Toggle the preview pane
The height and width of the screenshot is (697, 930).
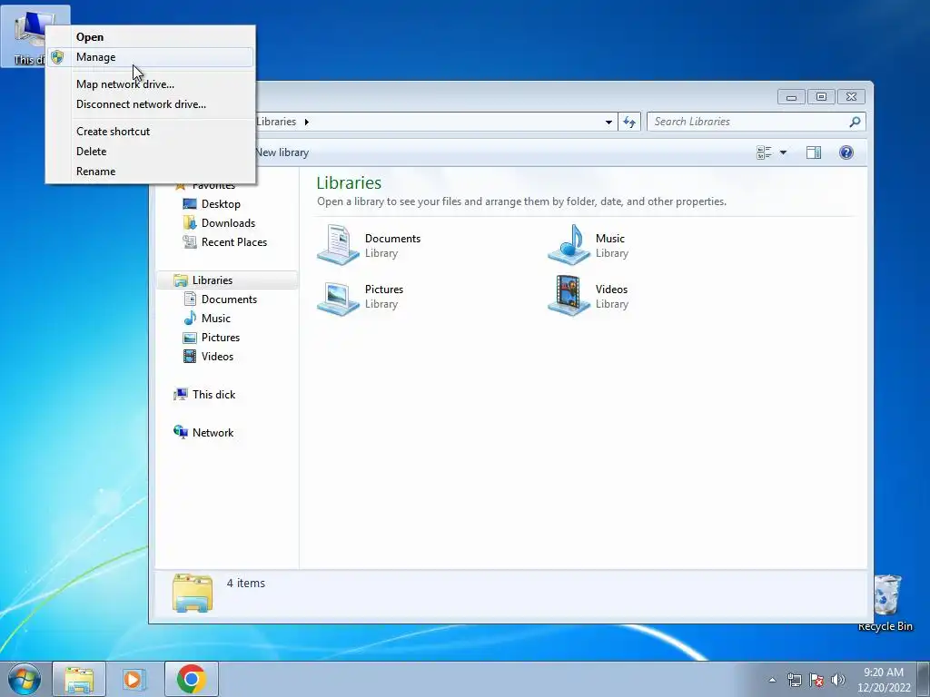[814, 152]
